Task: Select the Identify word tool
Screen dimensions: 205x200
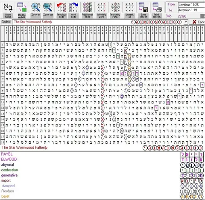Action: tap(102, 7)
